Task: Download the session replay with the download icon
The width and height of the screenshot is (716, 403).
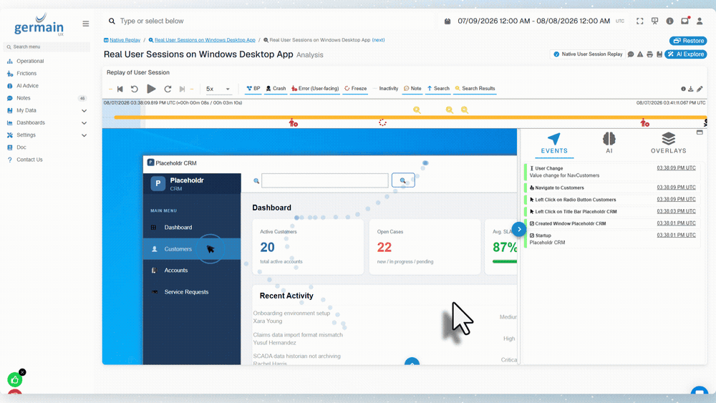Action: point(691,89)
